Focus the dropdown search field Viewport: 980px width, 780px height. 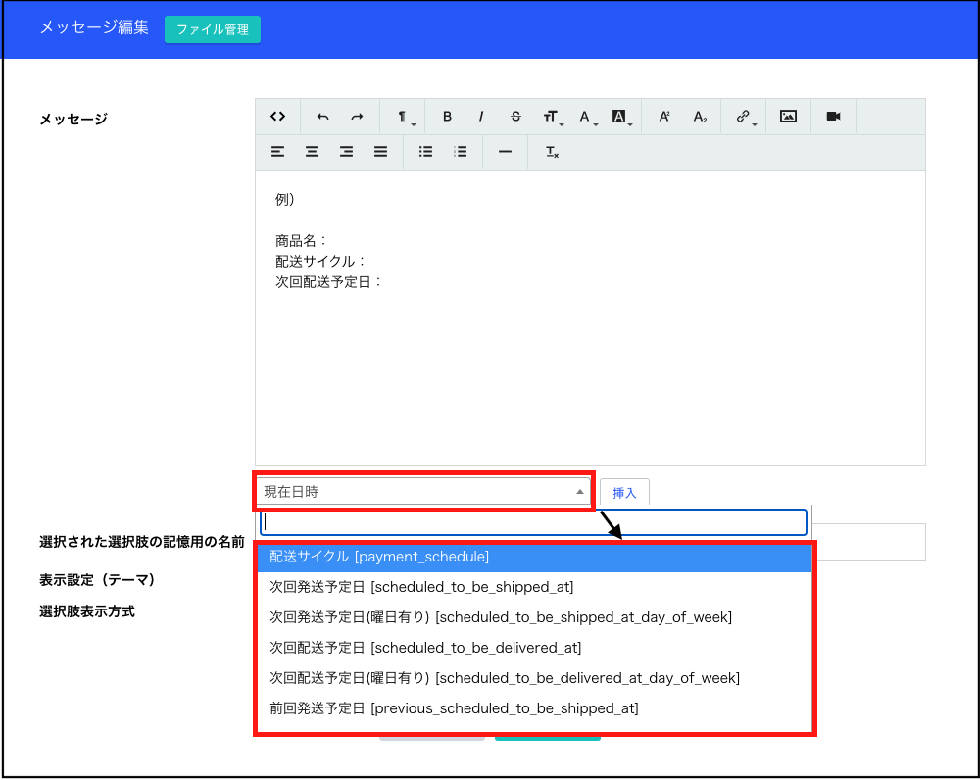pos(533,522)
